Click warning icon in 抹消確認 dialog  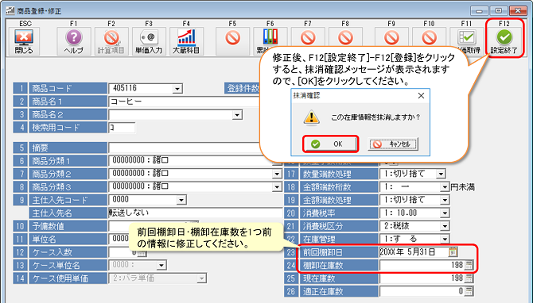click(311, 117)
